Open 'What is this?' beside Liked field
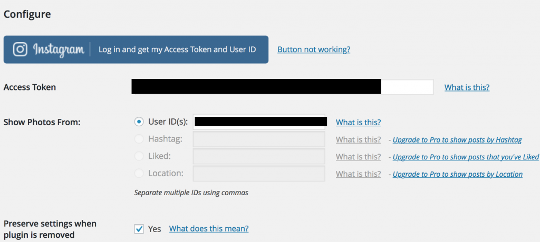540x242 pixels. [358, 157]
